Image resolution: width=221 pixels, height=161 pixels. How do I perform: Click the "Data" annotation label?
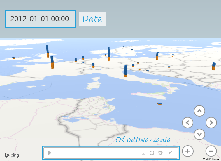tap(92, 19)
